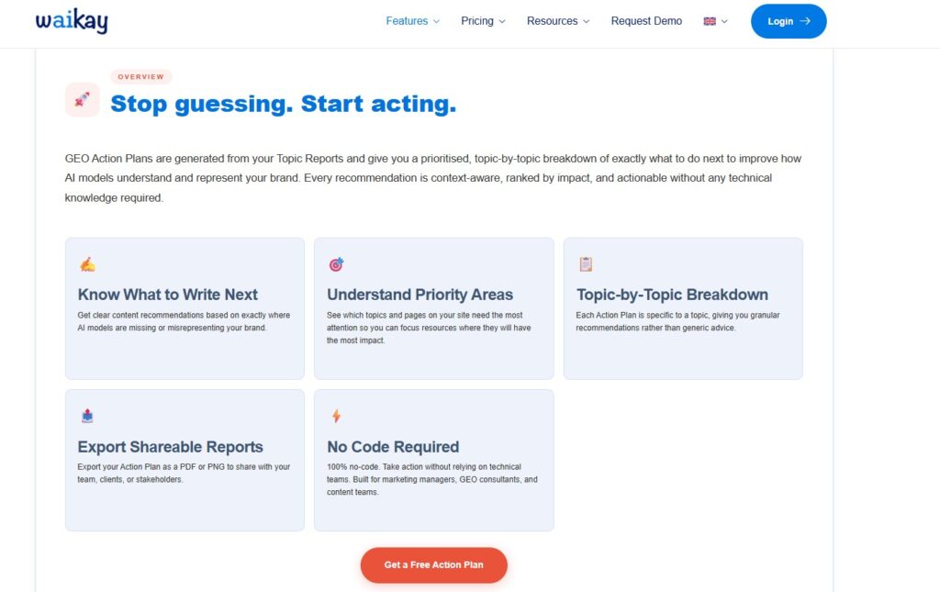
Task: Click the OVERVIEW badge label
Action: point(140,77)
